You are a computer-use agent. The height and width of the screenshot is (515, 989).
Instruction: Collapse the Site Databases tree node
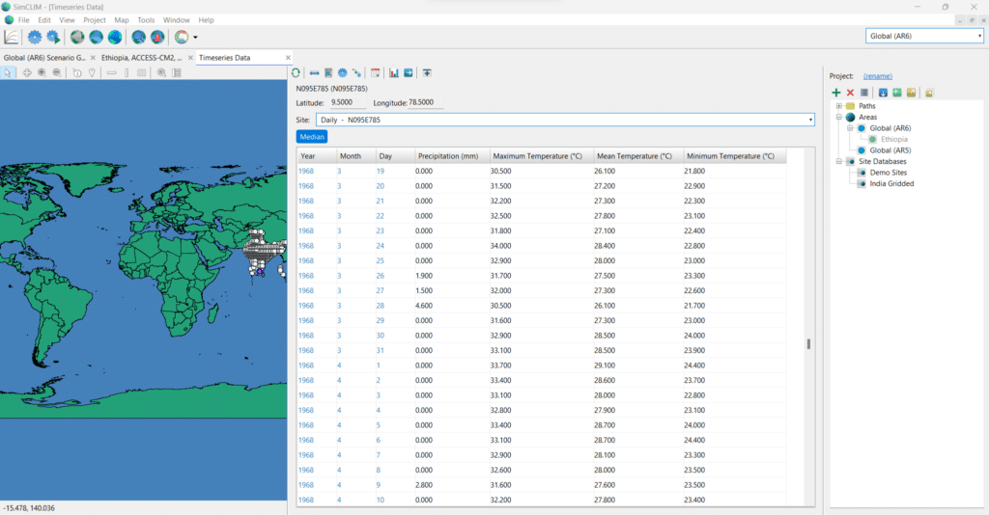[838, 161]
